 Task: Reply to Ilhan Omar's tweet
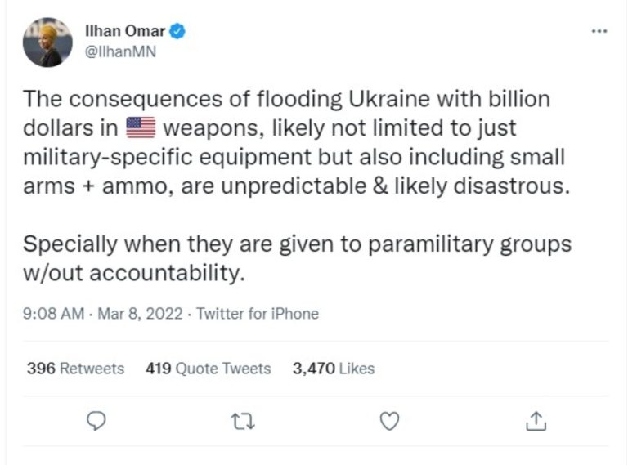[x=97, y=420]
